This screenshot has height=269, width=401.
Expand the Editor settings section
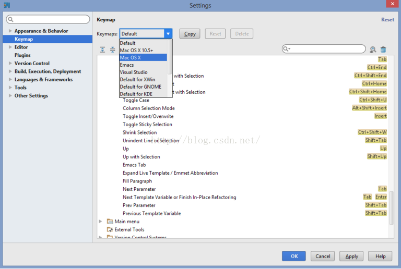tap(10, 47)
